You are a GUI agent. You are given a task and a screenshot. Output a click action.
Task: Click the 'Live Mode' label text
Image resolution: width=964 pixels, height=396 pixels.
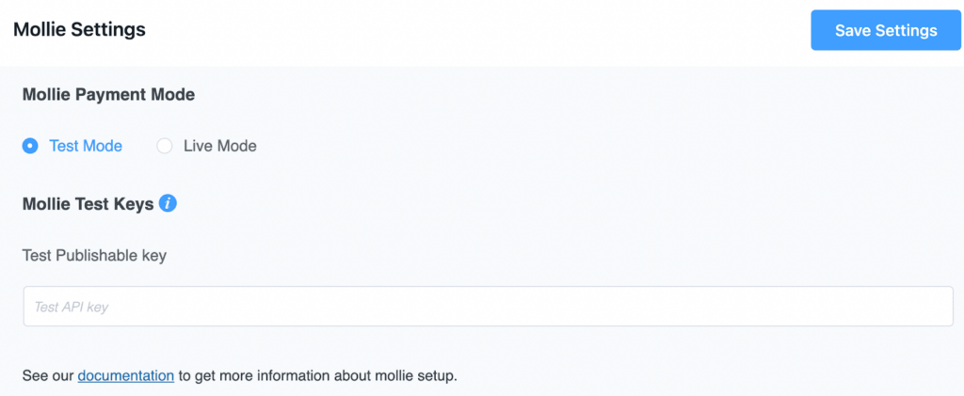[220, 146]
